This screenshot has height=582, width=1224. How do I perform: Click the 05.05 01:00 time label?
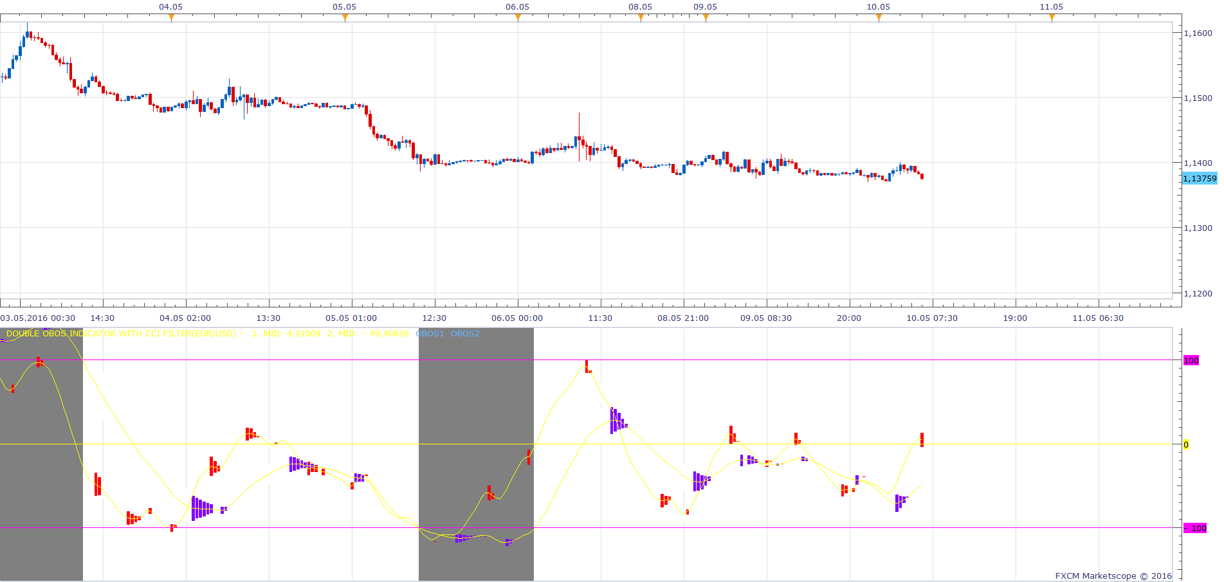coord(351,318)
